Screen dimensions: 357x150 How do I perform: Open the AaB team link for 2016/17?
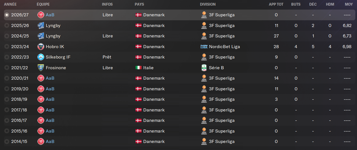[x=50, y=120]
